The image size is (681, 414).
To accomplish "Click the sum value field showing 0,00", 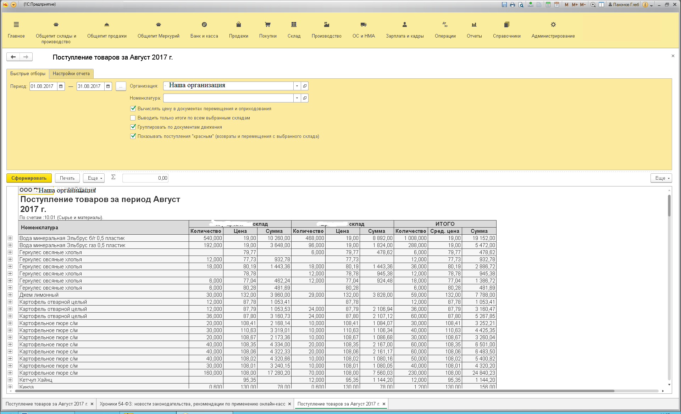I will click(x=145, y=178).
